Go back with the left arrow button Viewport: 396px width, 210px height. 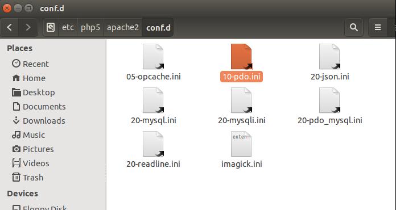pyautogui.click(x=10, y=27)
